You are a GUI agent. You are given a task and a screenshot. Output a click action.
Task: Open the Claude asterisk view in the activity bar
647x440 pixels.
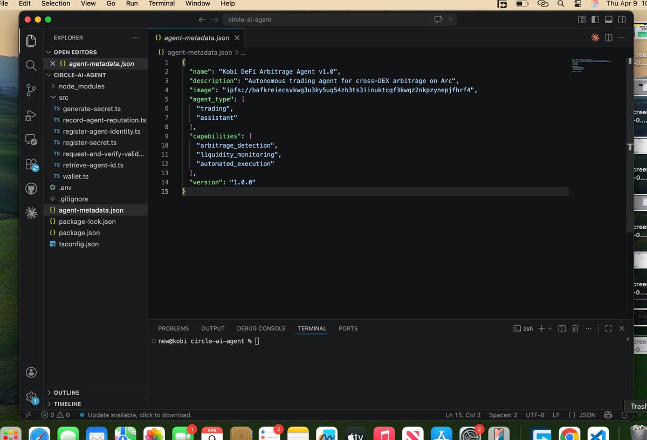31,214
